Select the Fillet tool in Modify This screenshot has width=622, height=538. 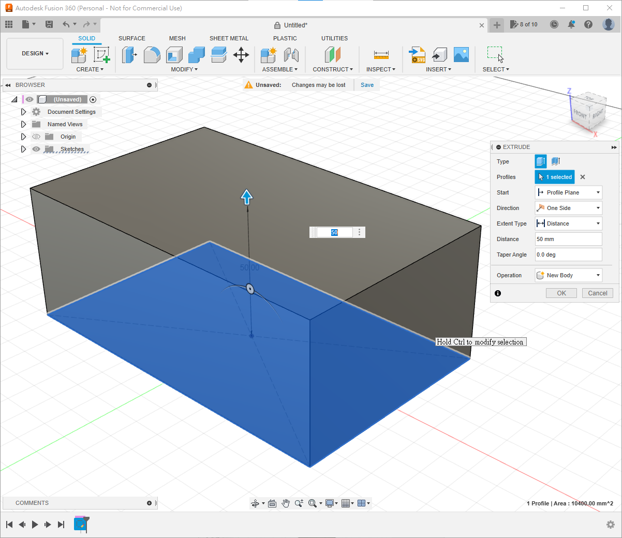pyautogui.click(x=152, y=55)
